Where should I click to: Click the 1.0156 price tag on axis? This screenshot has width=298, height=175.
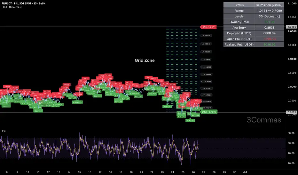(x=292, y=27)
